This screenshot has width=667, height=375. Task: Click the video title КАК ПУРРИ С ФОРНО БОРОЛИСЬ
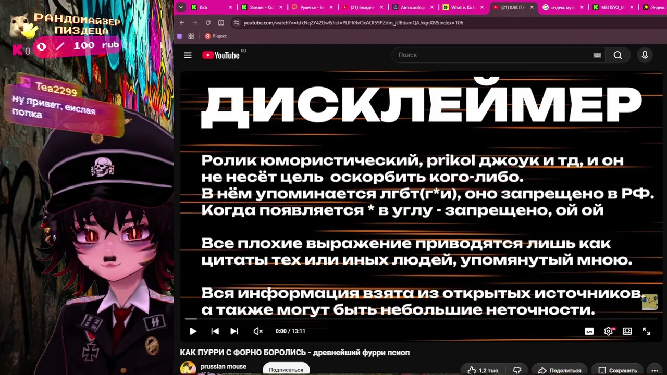tap(295, 353)
